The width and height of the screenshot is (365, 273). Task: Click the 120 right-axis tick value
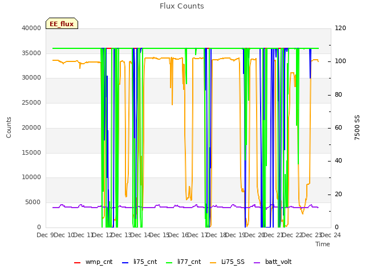pos(340,28)
